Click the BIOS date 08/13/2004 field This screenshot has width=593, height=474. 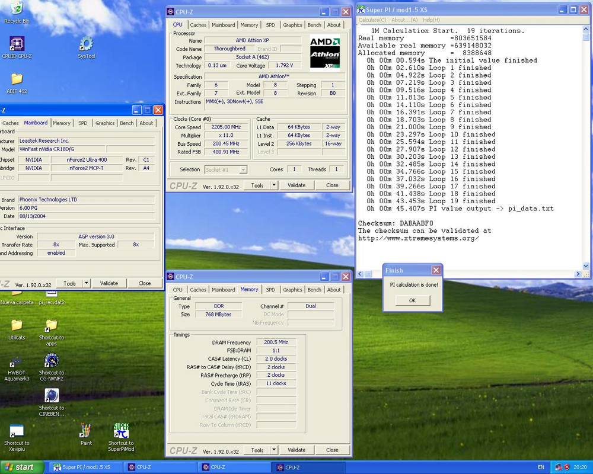pos(86,216)
